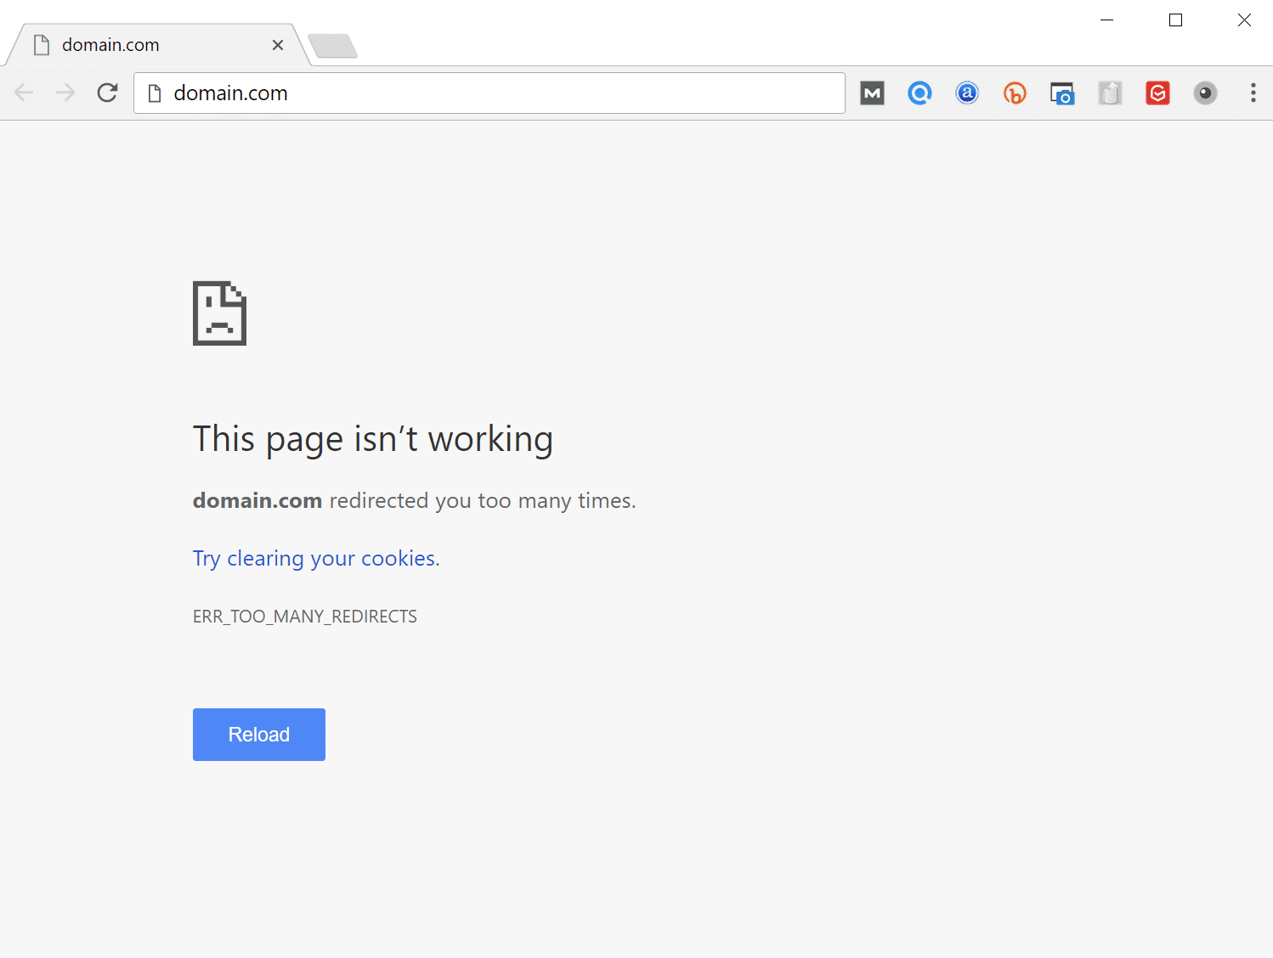Screen dimensions: 1273x958
Task: Click the Alexa "a" extension icon
Action: click(x=967, y=93)
